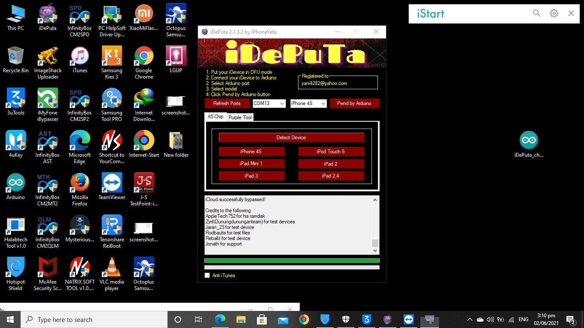Open Microsoft Store from the taskbar
The image size is (584, 328).
[262, 319]
